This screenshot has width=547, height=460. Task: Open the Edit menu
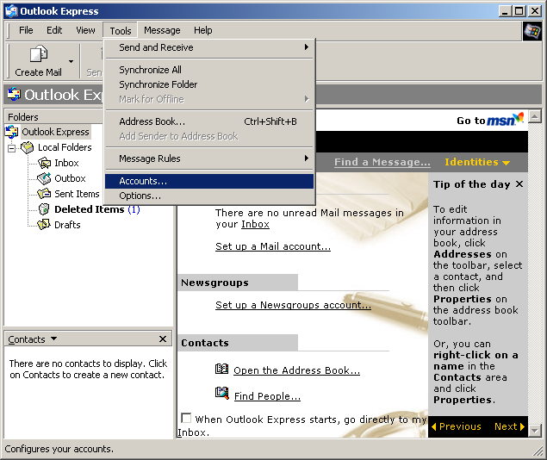click(x=54, y=30)
